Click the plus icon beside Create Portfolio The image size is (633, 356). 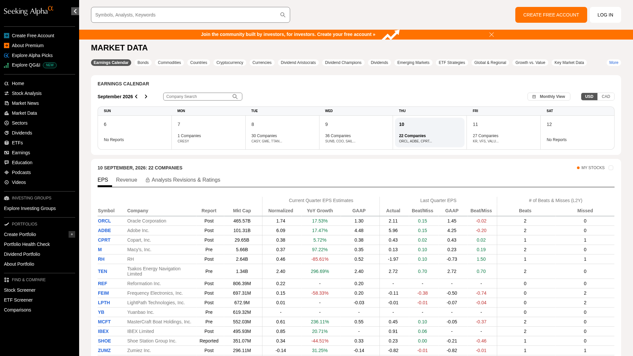72,234
